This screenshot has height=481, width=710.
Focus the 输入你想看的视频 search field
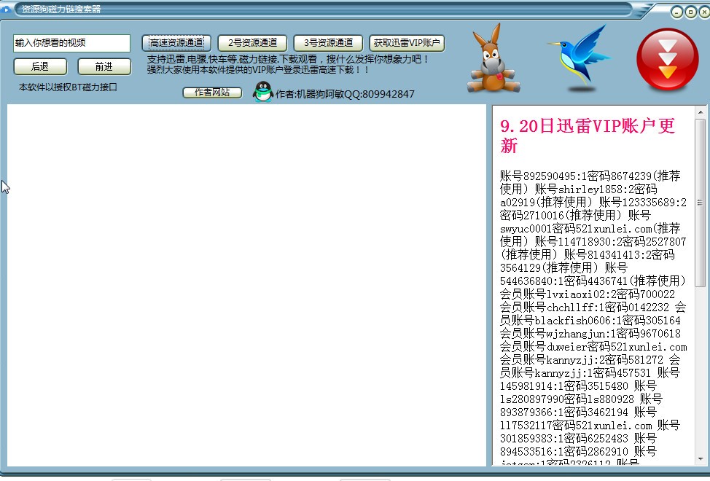(71, 43)
